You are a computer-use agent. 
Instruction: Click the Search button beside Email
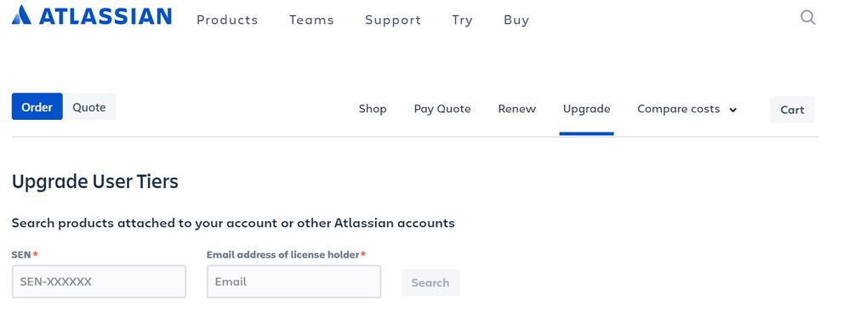[x=430, y=282]
